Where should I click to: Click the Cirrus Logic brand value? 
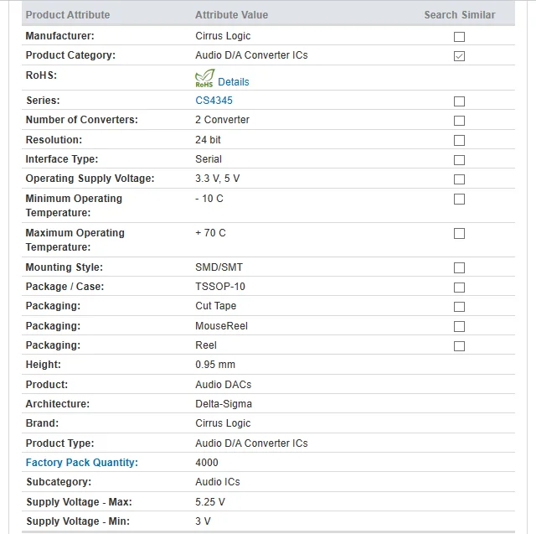click(223, 423)
